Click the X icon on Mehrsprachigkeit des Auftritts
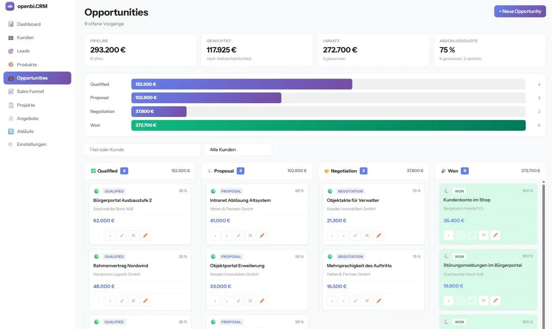 [x=367, y=301]
